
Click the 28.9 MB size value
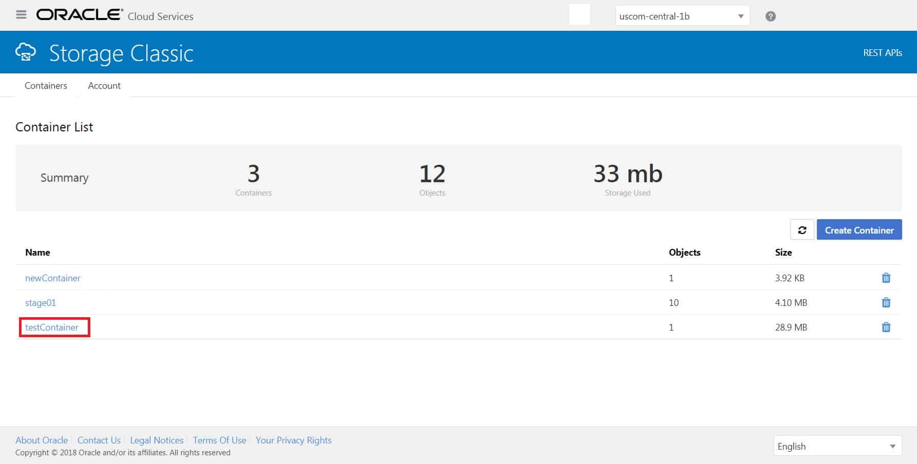tap(791, 327)
